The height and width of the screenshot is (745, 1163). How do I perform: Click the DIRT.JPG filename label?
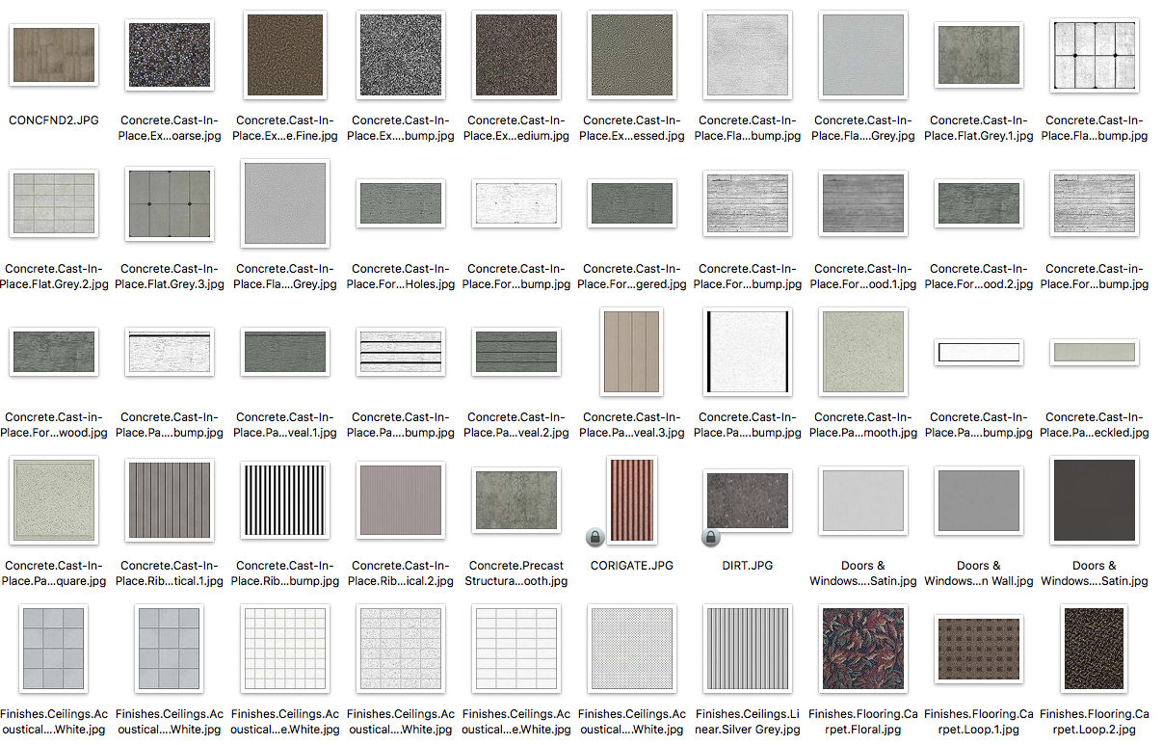pyautogui.click(x=747, y=565)
